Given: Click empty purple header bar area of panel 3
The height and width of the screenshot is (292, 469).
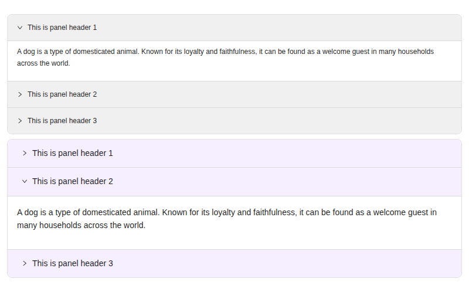Looking at the screenshot, I should pyautogui.click(x=287, y=264).
